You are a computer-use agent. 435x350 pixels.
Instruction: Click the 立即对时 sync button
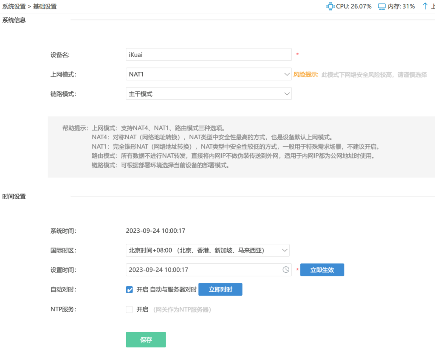pos(220,290)
